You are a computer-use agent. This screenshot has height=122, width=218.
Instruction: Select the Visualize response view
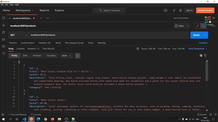point(51,56)
